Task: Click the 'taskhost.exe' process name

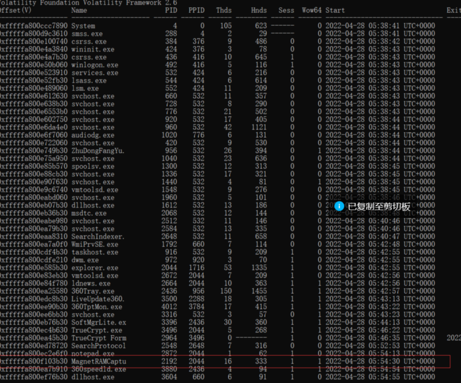Action: [x=95, y=252]
